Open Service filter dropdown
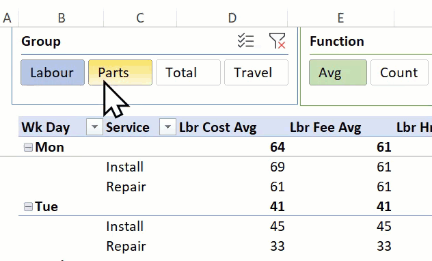Viewport: 432px width, 261px height. (x=167, y=127)
